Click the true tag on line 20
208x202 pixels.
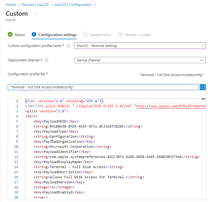[41, 197]
